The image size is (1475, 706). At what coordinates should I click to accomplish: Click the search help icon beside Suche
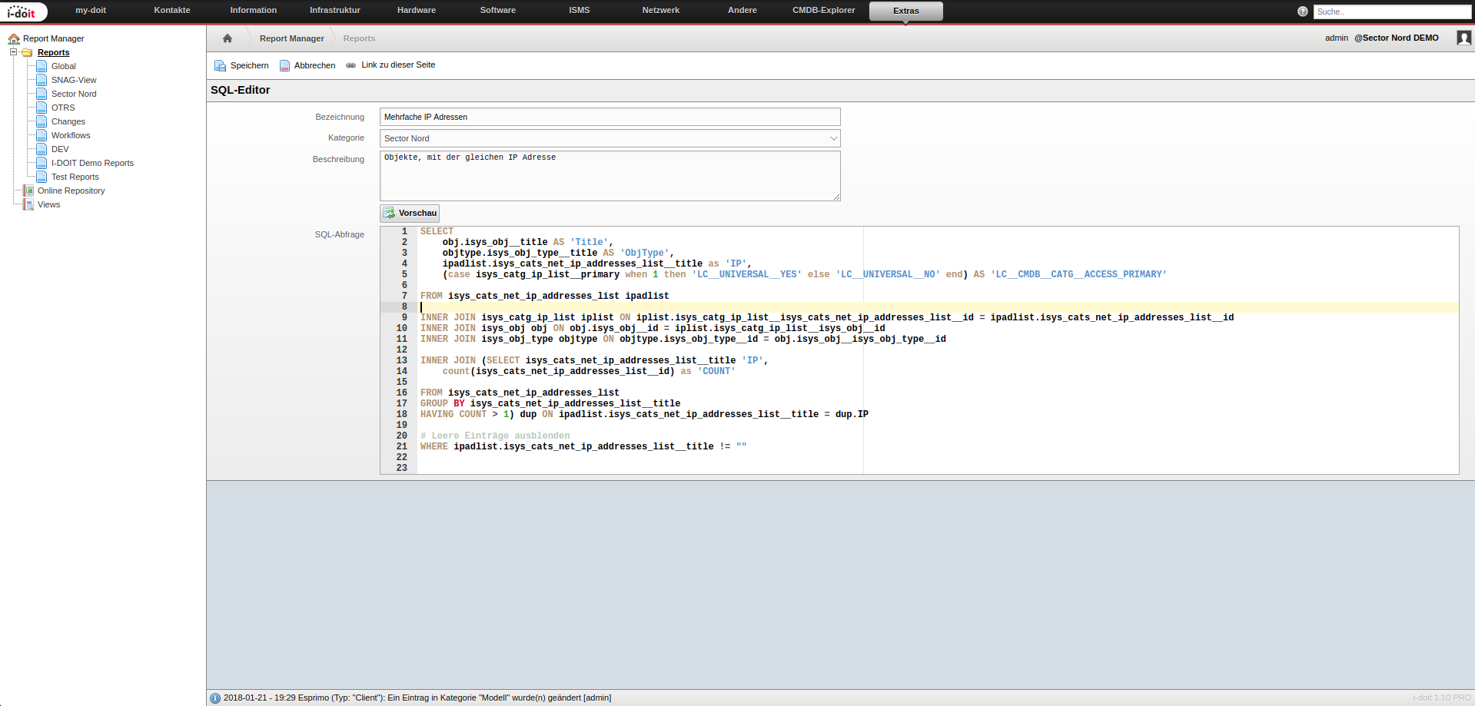(x=1302, y=12)
